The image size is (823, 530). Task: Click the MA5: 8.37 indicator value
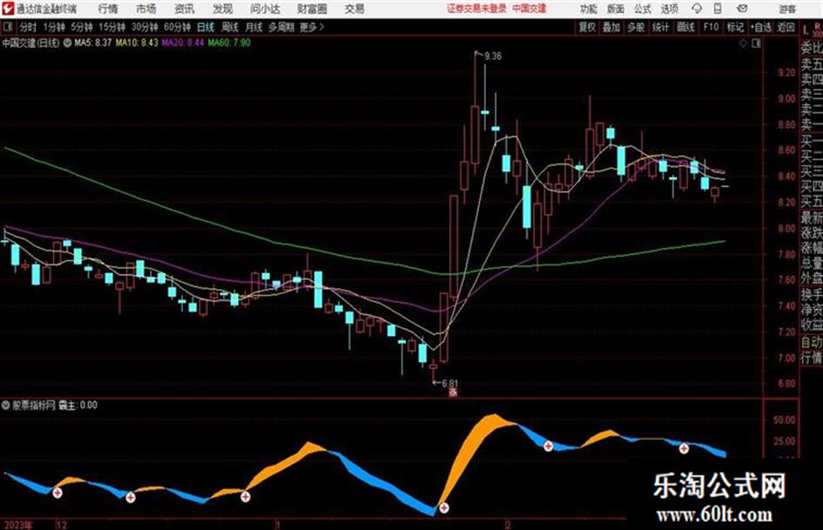pyautogui.click(x=93, y=43)
